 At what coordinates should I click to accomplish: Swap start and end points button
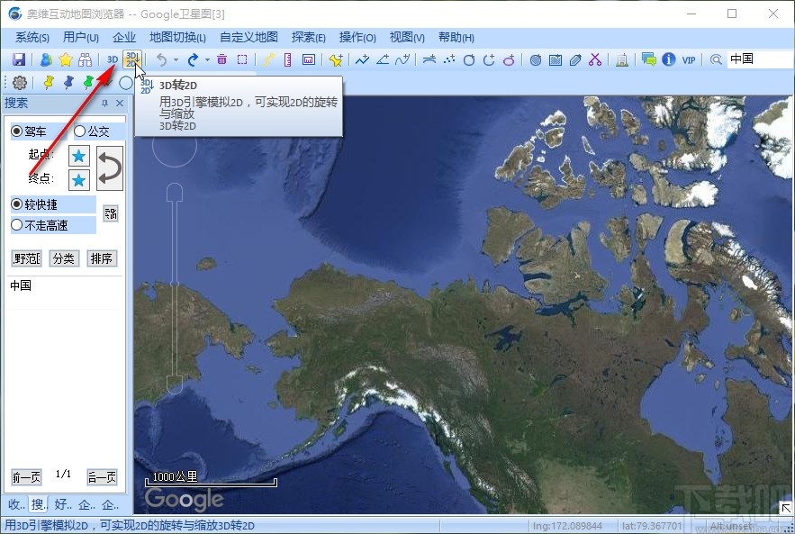pos(110,168)
